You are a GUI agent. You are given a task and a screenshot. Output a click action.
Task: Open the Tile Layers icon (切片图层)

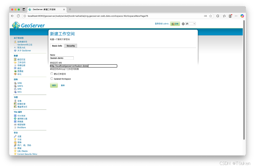pyautogui.click(x=15, y=116)
